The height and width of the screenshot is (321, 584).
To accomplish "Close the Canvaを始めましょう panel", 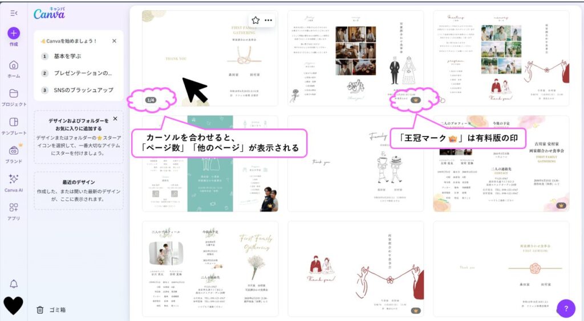I will 114,41.
